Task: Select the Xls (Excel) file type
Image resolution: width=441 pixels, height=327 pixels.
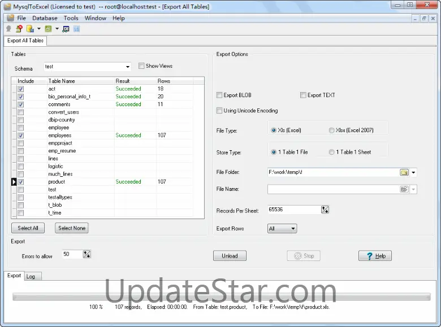Action: coord(274,130)
